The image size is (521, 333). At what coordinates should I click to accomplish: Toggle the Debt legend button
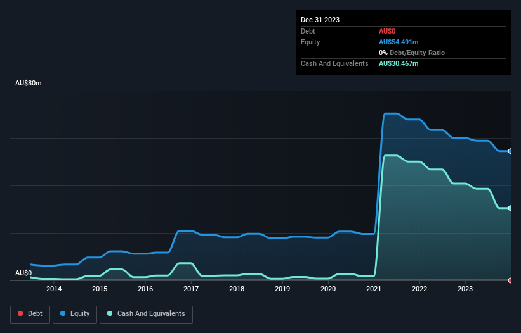click(30, 314)
